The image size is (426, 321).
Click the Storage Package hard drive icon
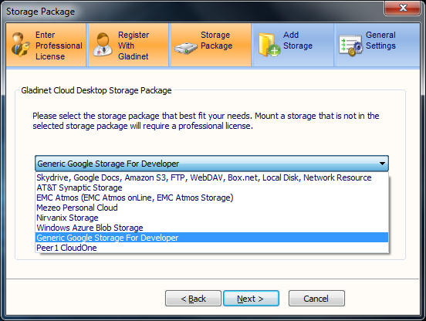click(x=185, y=48)
